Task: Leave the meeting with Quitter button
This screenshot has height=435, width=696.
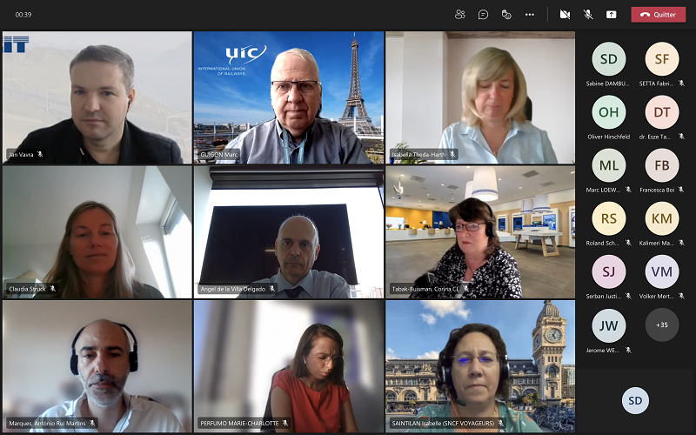Action: pos(659,14)
